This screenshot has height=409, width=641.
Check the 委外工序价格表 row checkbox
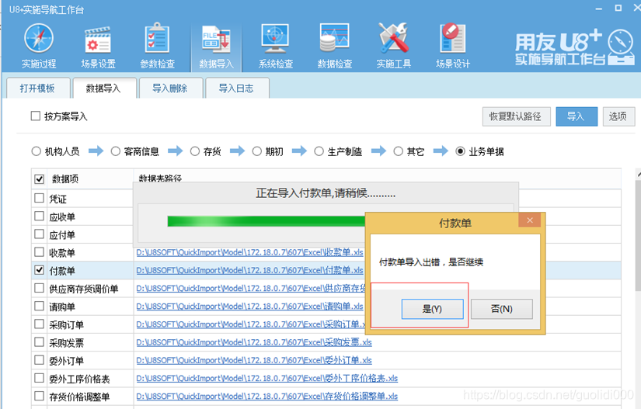tap(40, 378)
